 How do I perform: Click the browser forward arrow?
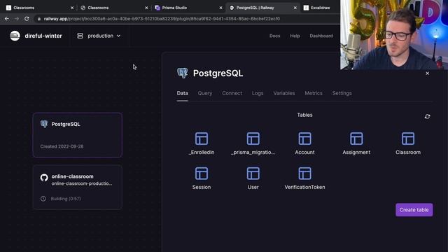click(17, 19)
